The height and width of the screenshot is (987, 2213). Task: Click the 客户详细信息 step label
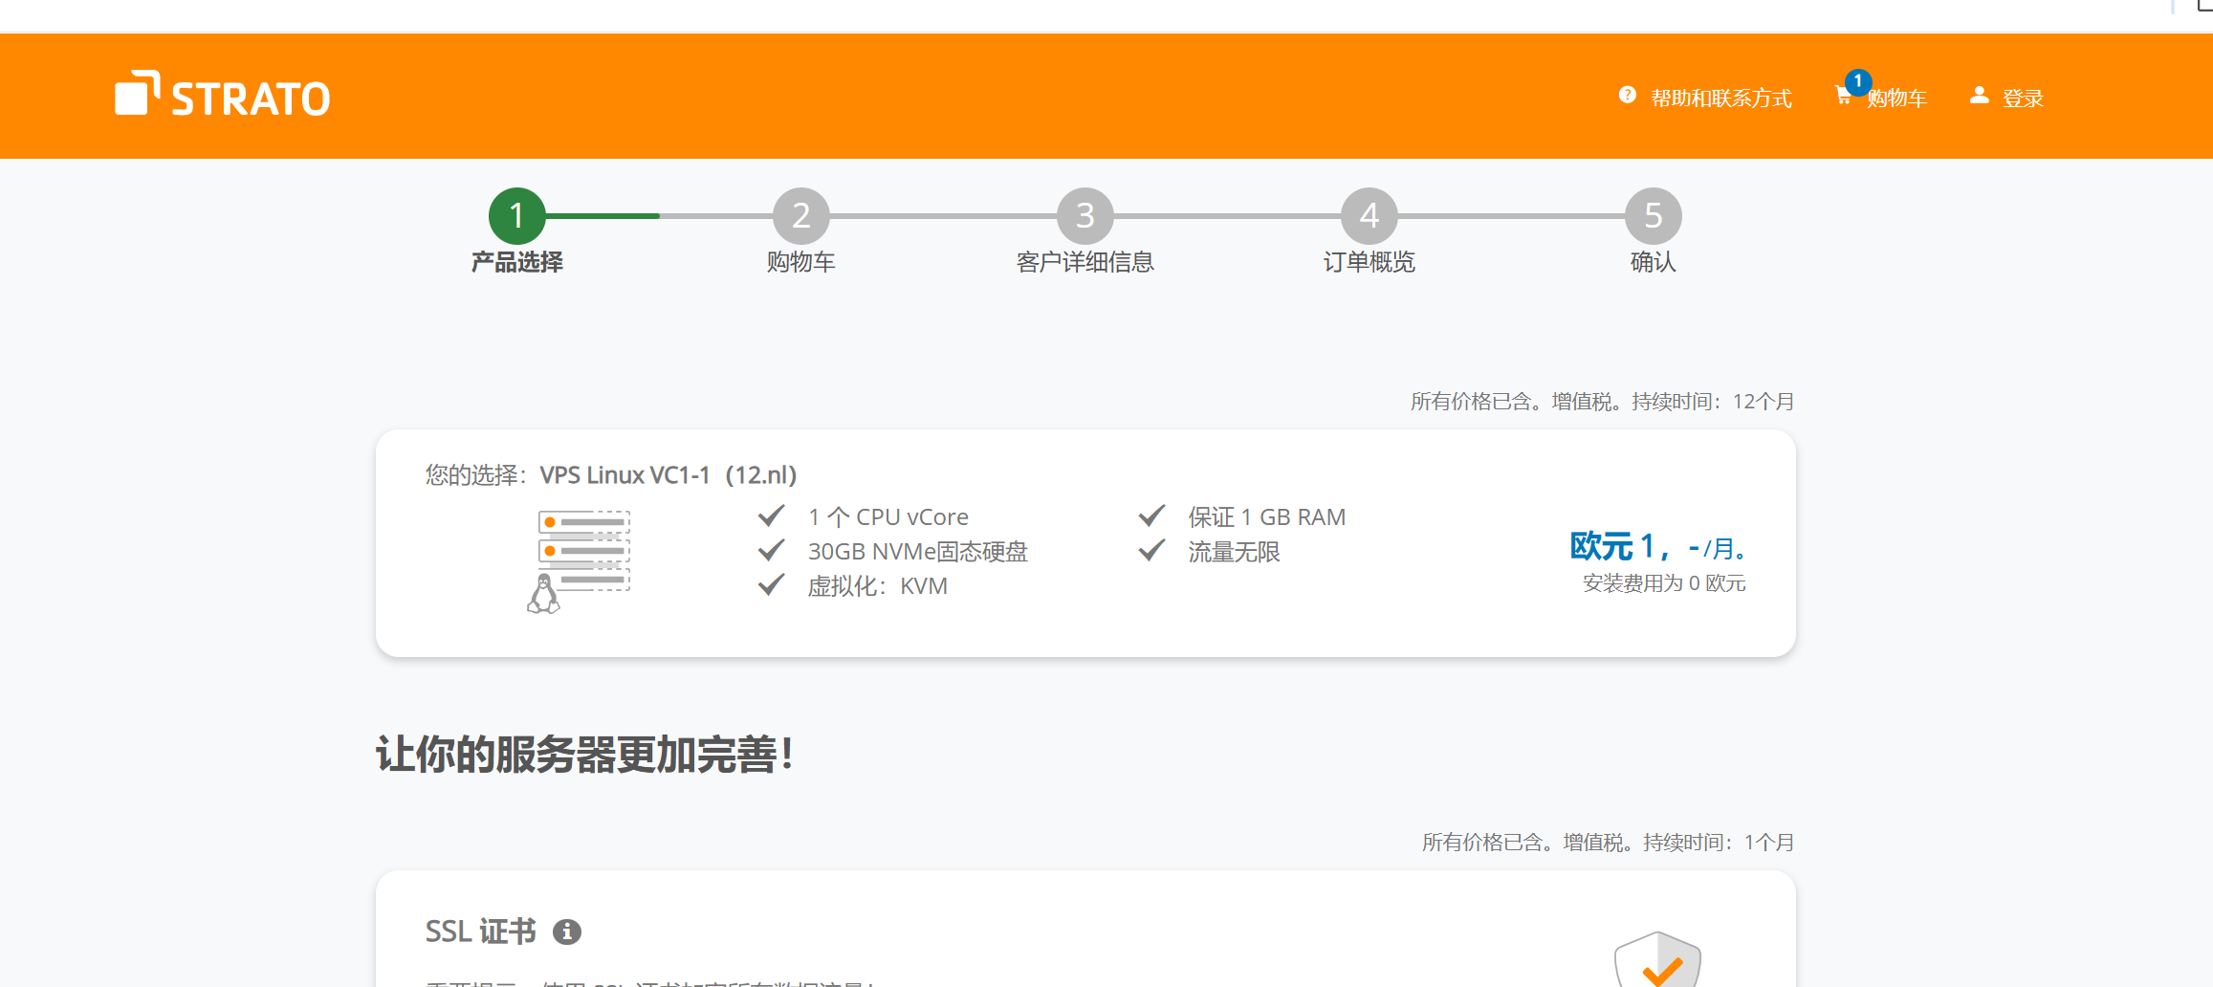click(x=1085, y=262)
